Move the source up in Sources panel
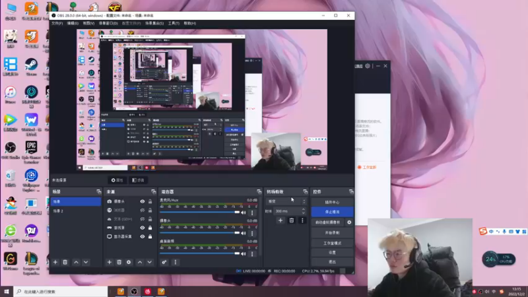This screenshot has width=528, height=297. click(x=140, y=262)
